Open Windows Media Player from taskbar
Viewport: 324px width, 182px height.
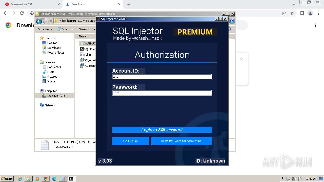(37, 179)
